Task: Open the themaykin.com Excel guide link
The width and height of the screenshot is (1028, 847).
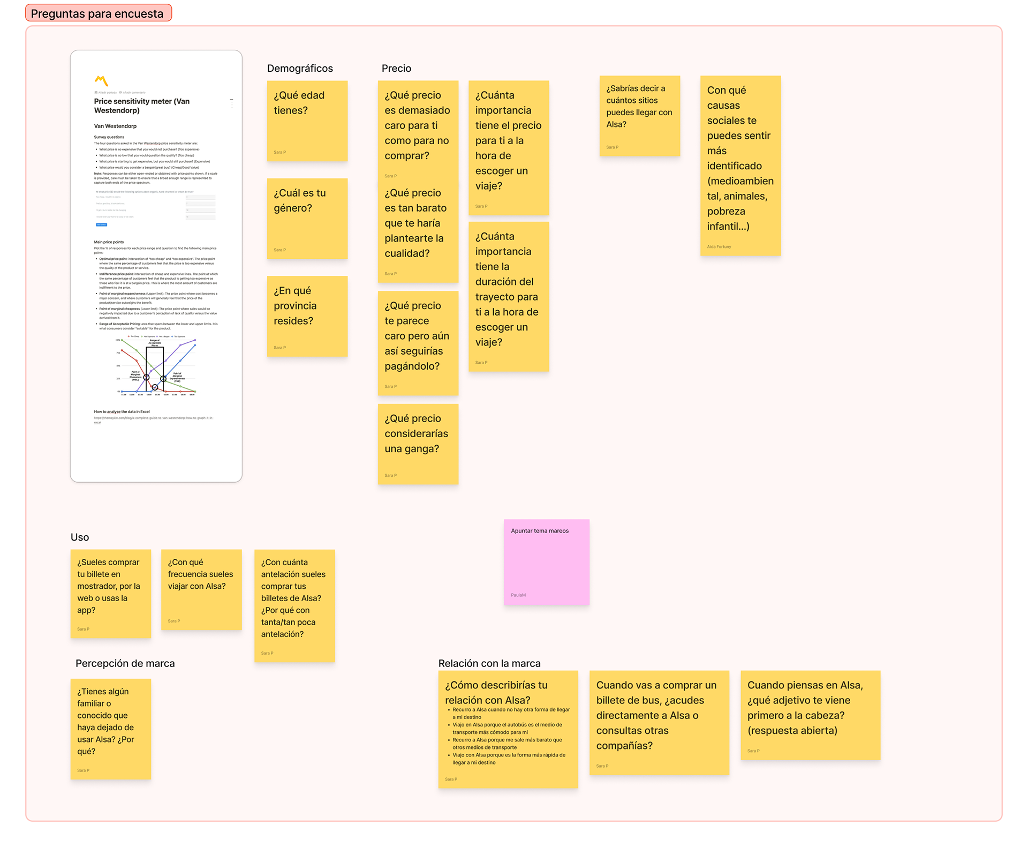Action: (x=153, y=418)
